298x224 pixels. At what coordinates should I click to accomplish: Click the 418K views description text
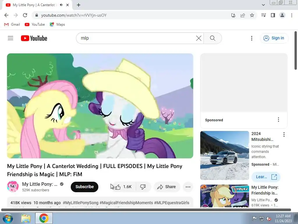pos(21,203)
